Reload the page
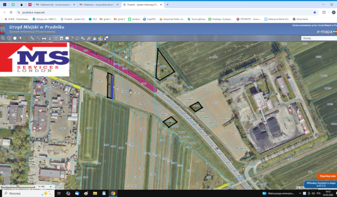337x197 pixels. pos(11,12)
